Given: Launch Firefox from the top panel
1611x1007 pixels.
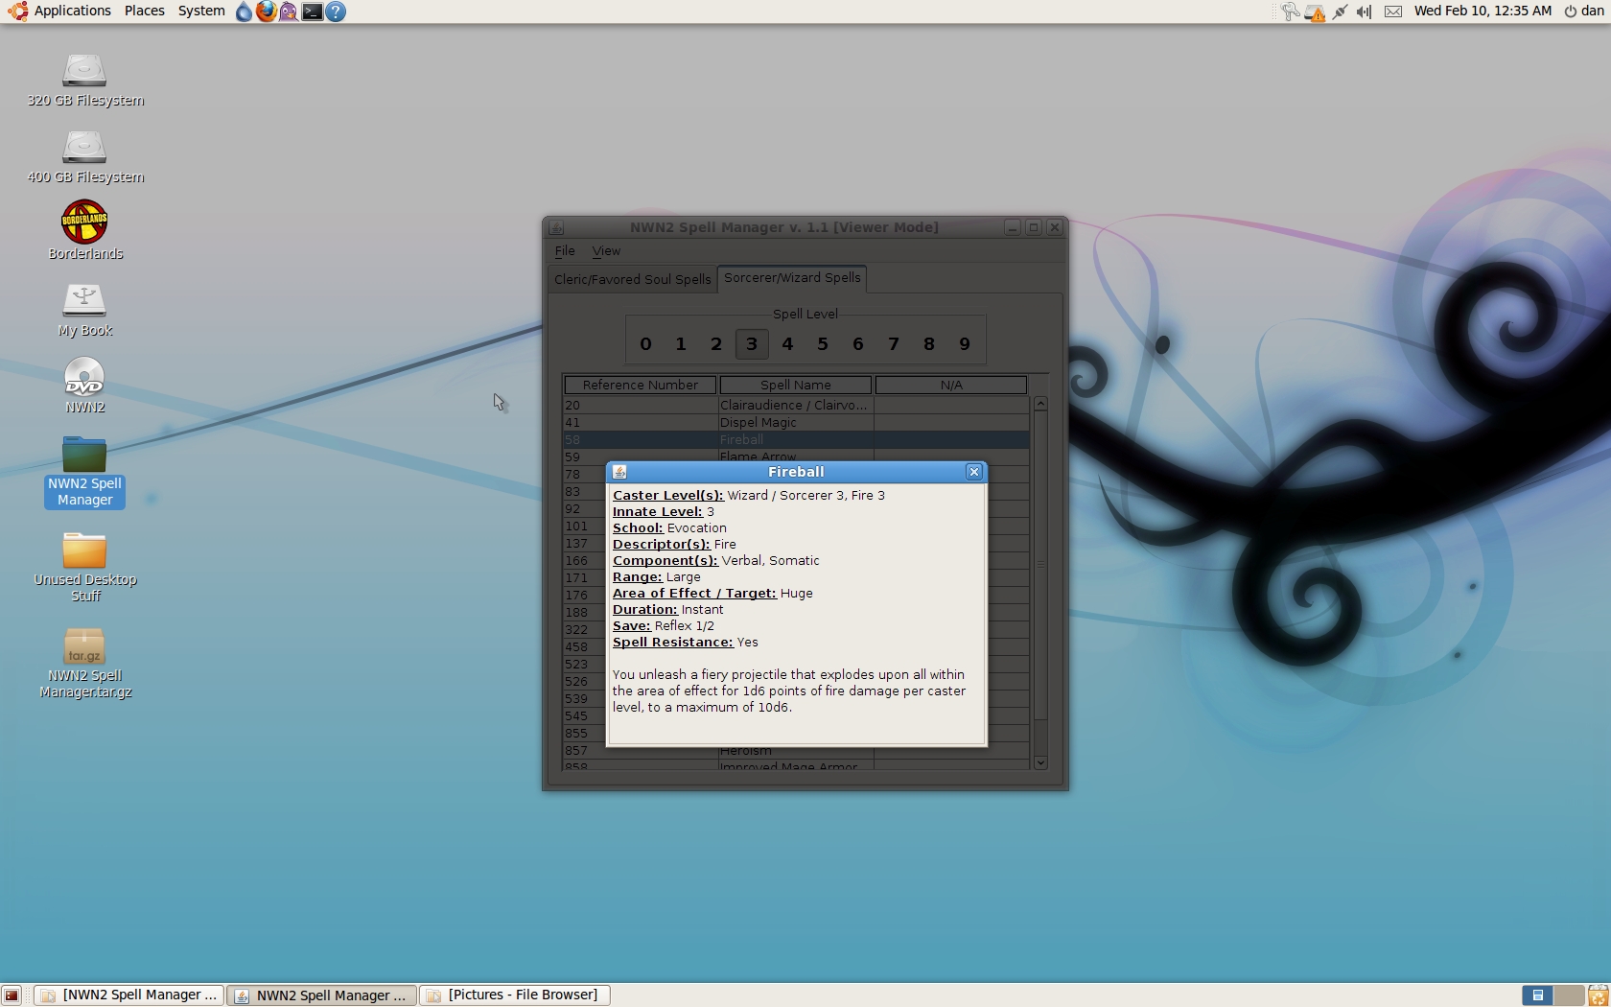Looking at the screenshot, I should pos(266,12).
